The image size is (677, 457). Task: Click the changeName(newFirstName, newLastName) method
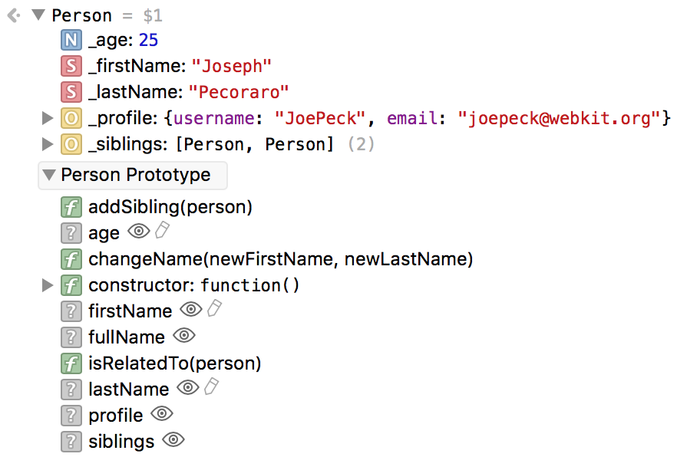[281, 259]
